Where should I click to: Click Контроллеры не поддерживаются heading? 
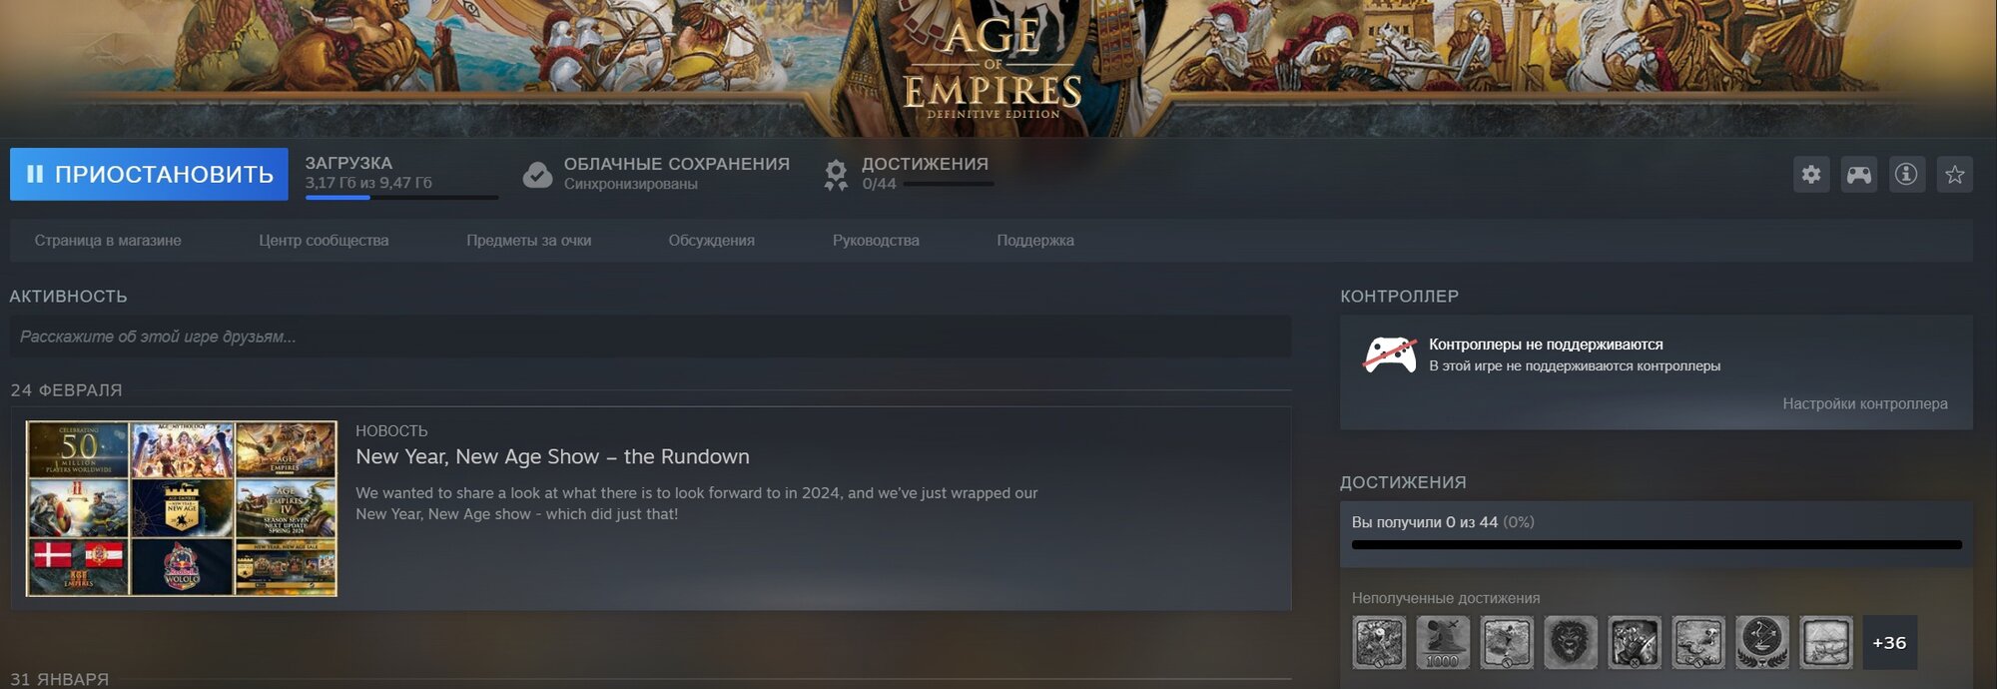[x=1546, y=344]
